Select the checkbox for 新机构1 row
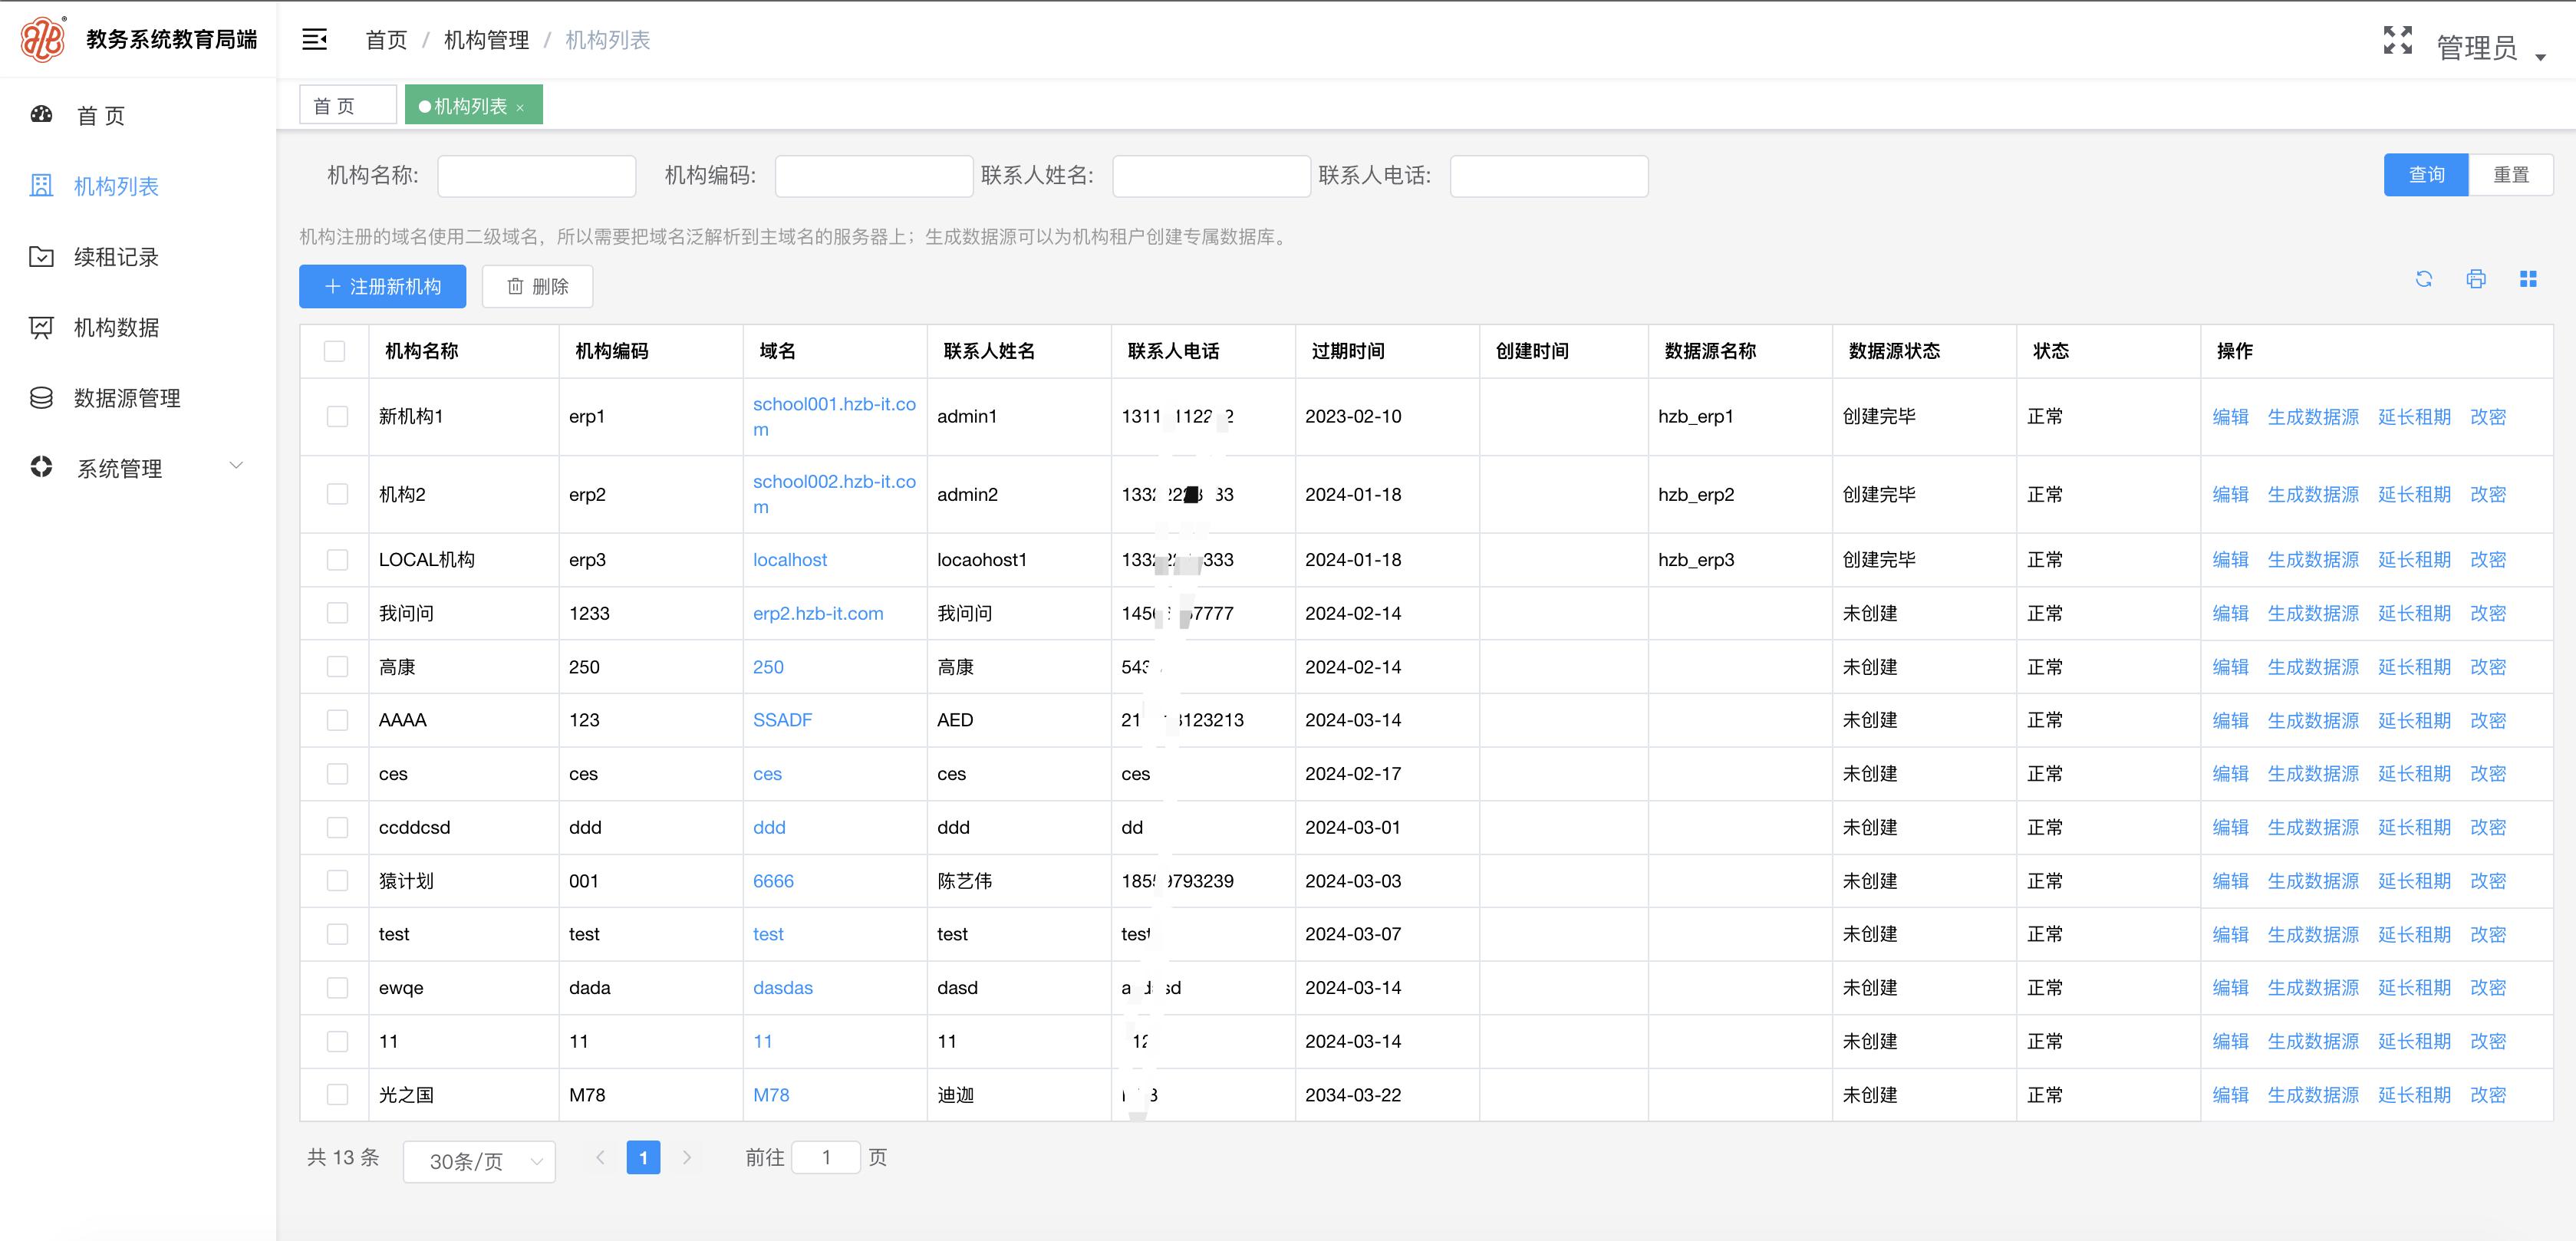The height and width of the screenshot is (1241, 2576). (x=337, y=417)
